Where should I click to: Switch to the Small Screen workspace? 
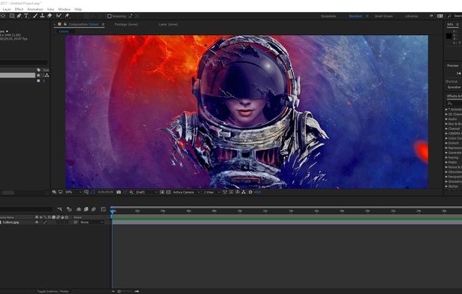[x=384, y=16]
